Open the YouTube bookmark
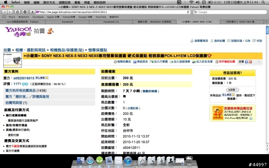 (101, 17)
